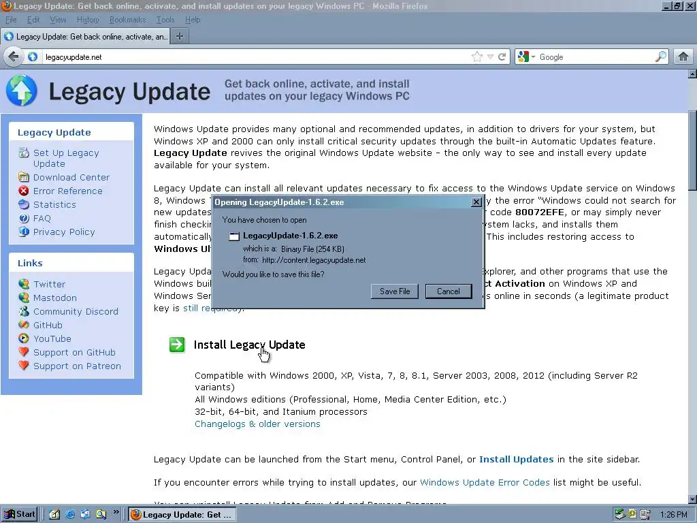Click the Support on Patreon heart icon
The height and width of the screenshot is (523, 697).
[24, 366]
